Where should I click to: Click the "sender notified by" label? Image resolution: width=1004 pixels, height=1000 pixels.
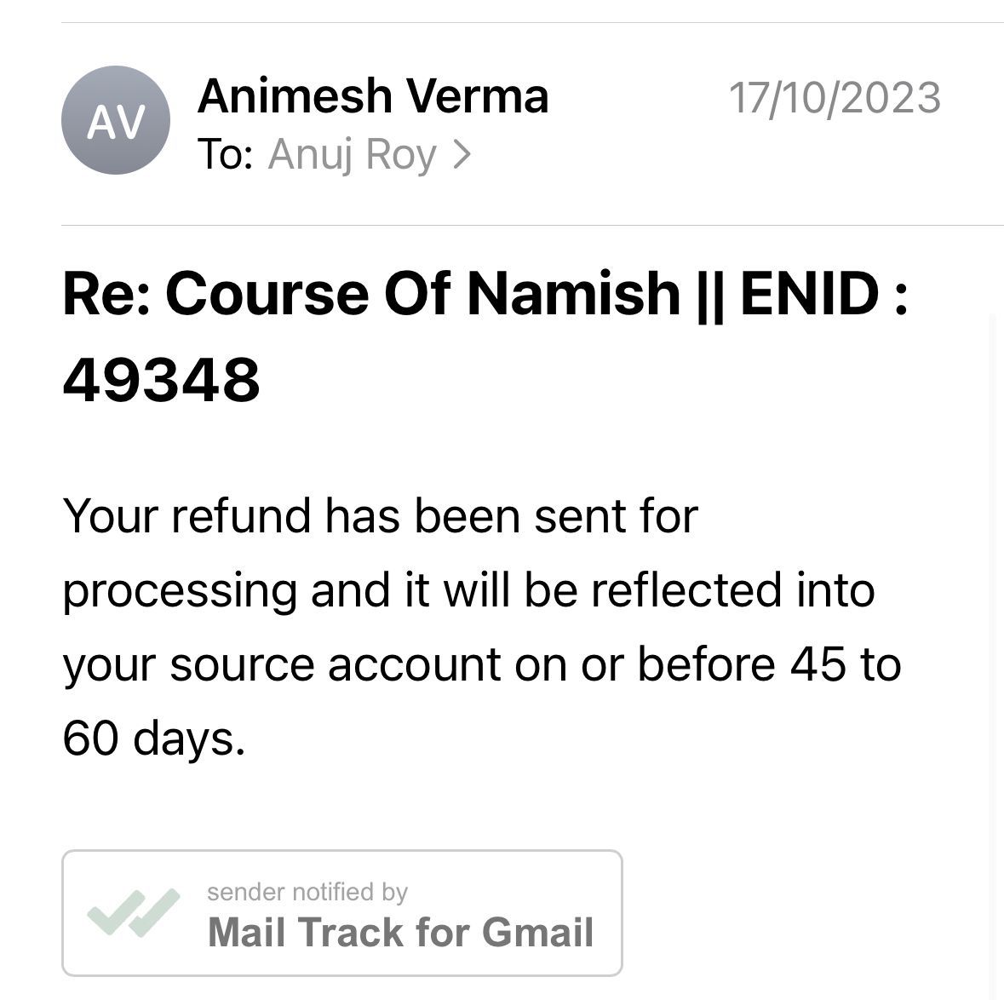[307, 892]
